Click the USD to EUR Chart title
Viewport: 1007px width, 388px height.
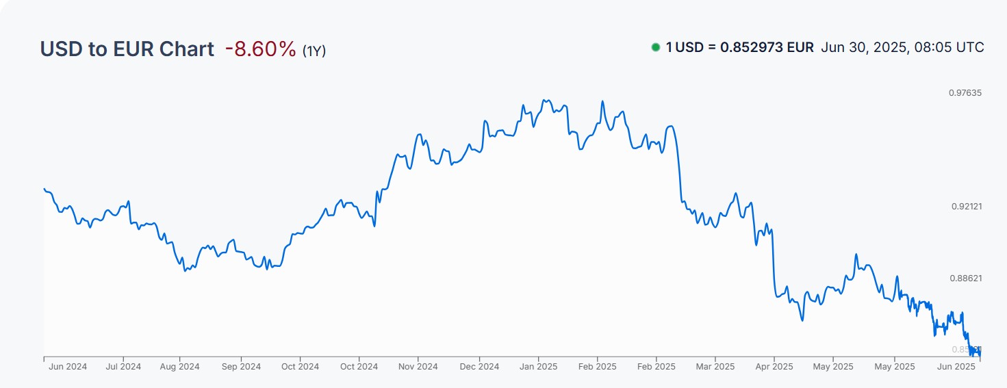pyautogui.click(x=127, y=49)
